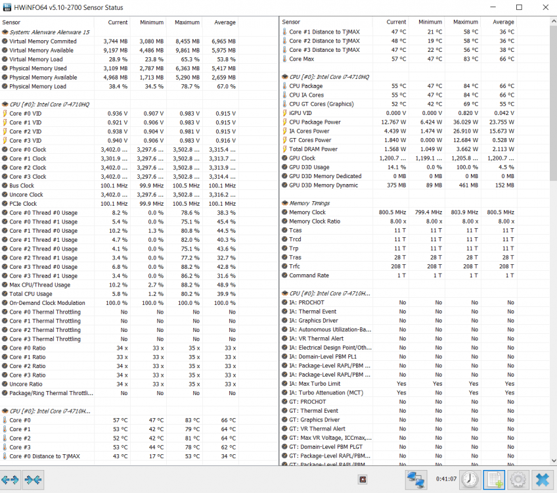Start logging with the sheet icon

(493, 480)
